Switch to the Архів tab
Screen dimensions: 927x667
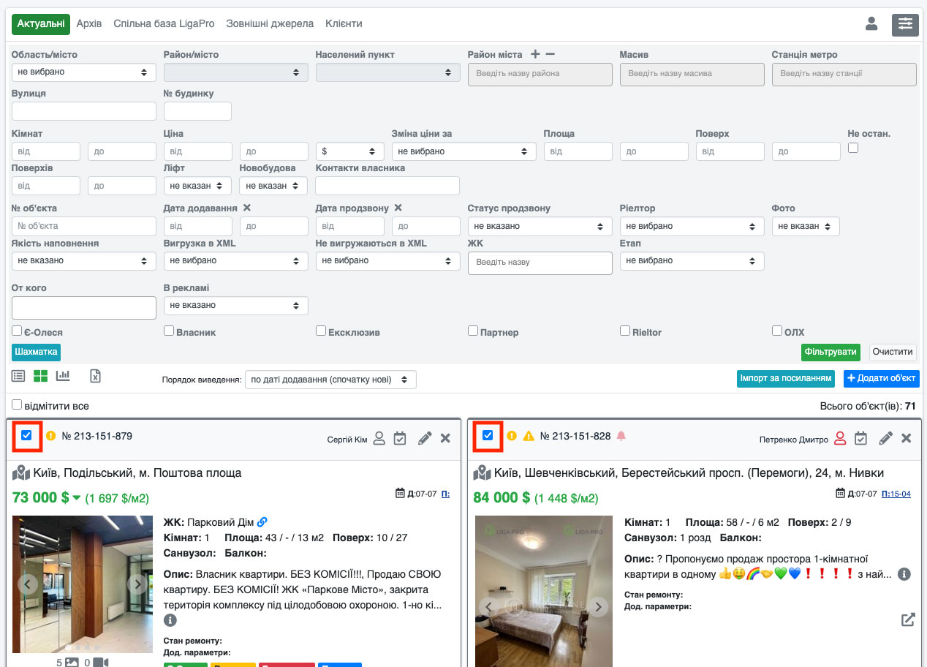pyautogui.click(x=89, y=24)
